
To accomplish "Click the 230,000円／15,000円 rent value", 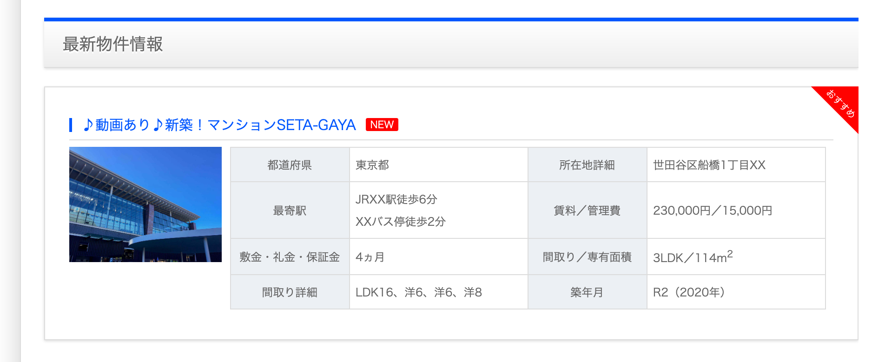I will click(713, 211).
